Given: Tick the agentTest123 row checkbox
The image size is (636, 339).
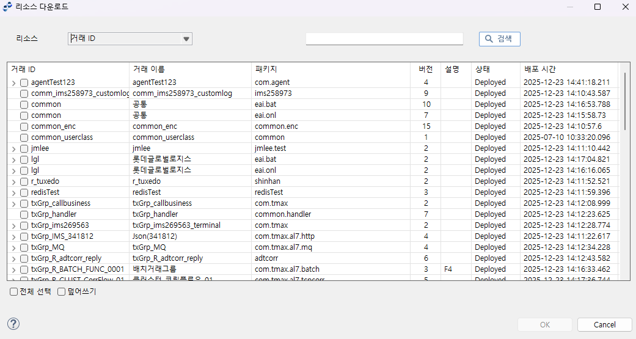Looking at the screenshot, I should (24, 82).
